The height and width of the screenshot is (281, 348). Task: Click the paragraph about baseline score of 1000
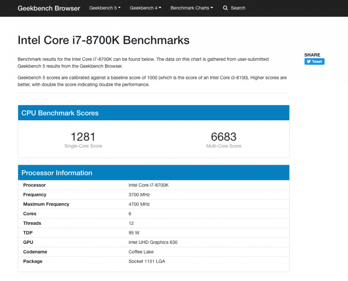pyautogui.click(x=152, y=81)
